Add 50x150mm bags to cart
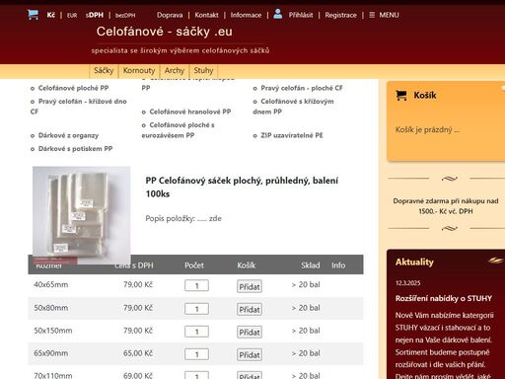The height and width of the screenshot is (379, 505). [x=250, y=333]
